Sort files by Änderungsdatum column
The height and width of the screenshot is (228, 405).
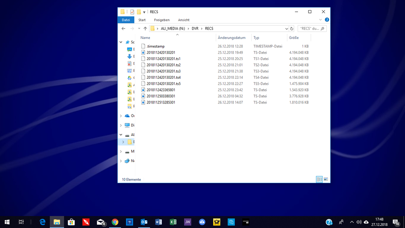(x=231, y=38)
